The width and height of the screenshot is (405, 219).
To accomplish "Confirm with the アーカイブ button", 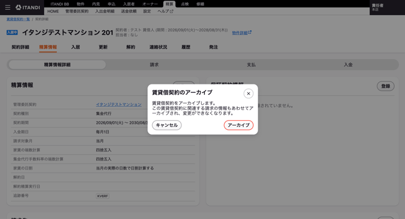I will click(x=238, y=125).
